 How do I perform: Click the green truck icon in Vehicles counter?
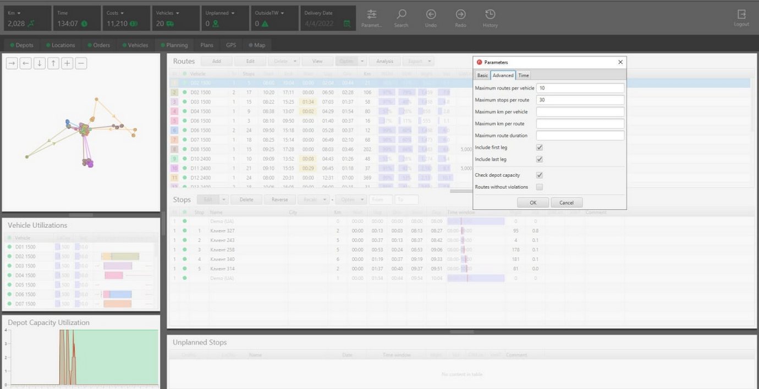point(170,24)
